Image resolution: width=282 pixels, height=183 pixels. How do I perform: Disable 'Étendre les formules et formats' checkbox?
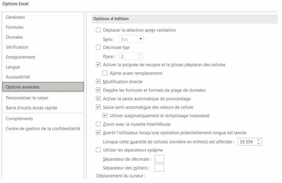pyautogui.click(x=98, y=90)
